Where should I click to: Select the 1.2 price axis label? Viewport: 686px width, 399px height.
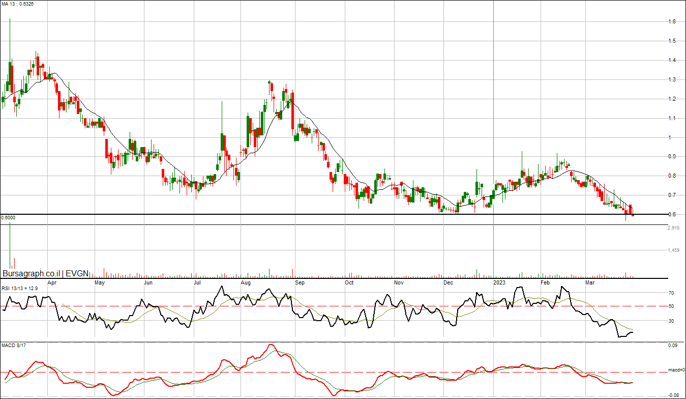[672, 99]
